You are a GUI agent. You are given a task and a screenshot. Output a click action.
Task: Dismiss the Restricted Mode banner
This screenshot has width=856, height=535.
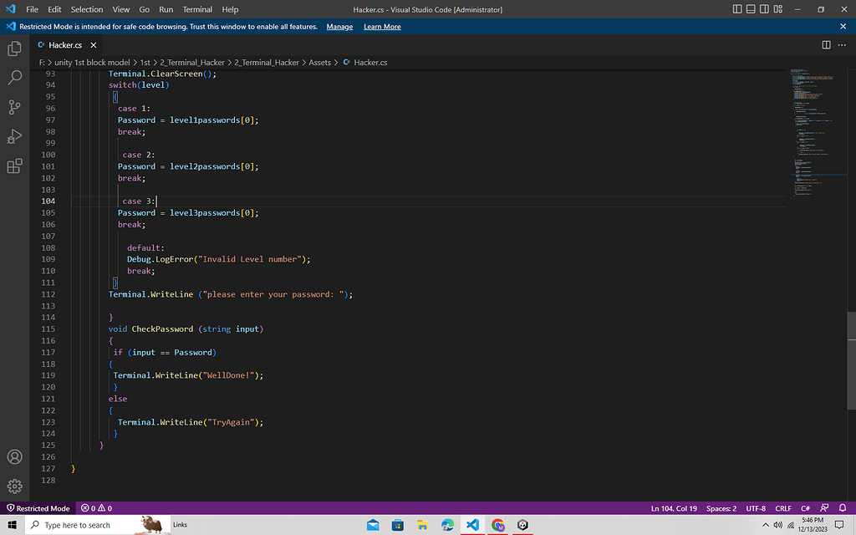click(x=843, y=26)
